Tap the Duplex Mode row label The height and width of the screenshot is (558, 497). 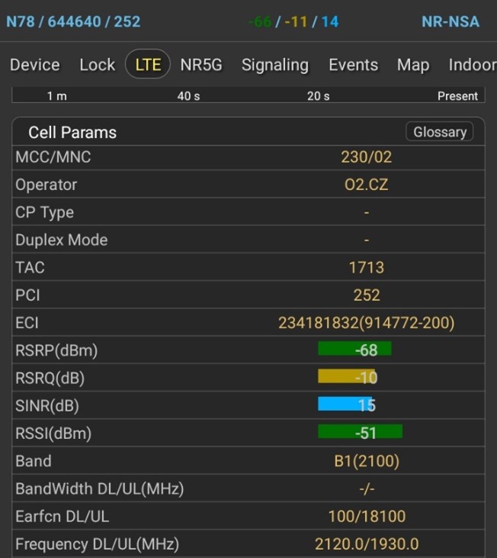pyautogui.click(x=62, y=240)
